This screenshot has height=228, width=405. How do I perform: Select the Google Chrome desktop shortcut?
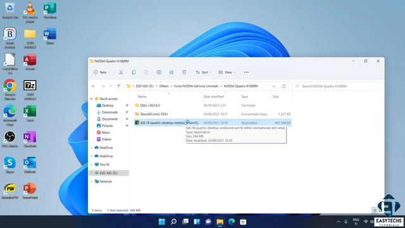pos(10,89)
